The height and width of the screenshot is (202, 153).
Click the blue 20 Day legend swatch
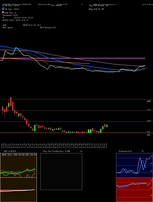pyautogui.click(x=3, y=5)
